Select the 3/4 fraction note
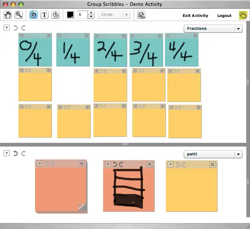The image size is (250, 229). 146,53
